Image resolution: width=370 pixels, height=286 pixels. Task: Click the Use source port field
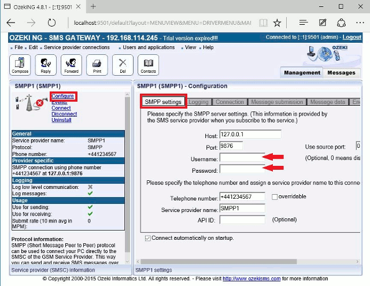pos(358,146)
